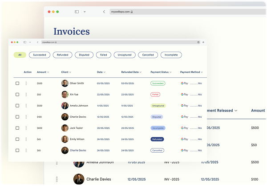Open the Payment Status column dropdown
Viewport: 267px width, 186px height.
(171, 72)
